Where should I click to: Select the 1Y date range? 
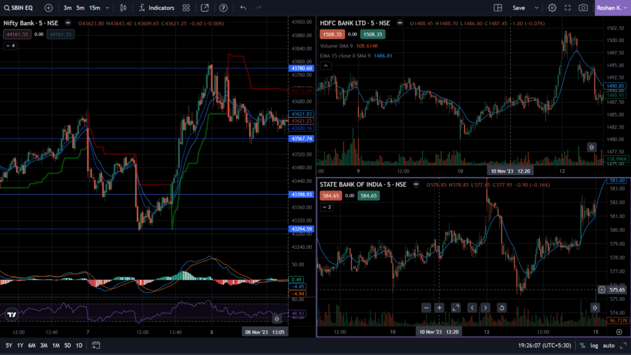(x=20, y=346)
